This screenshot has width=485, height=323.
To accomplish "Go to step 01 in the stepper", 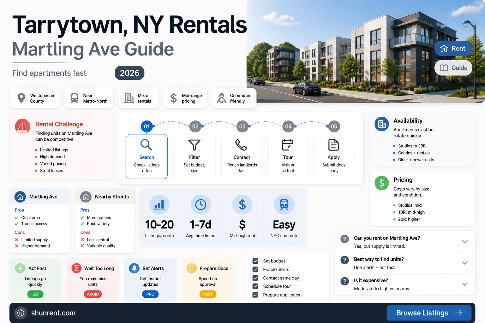I will pos(147,126).
